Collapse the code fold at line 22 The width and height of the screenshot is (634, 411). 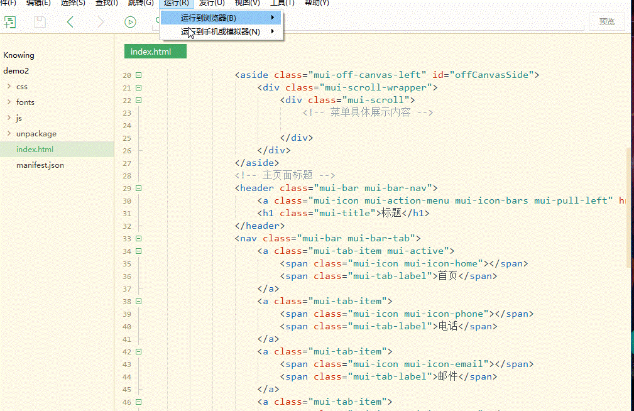point(138,101)
